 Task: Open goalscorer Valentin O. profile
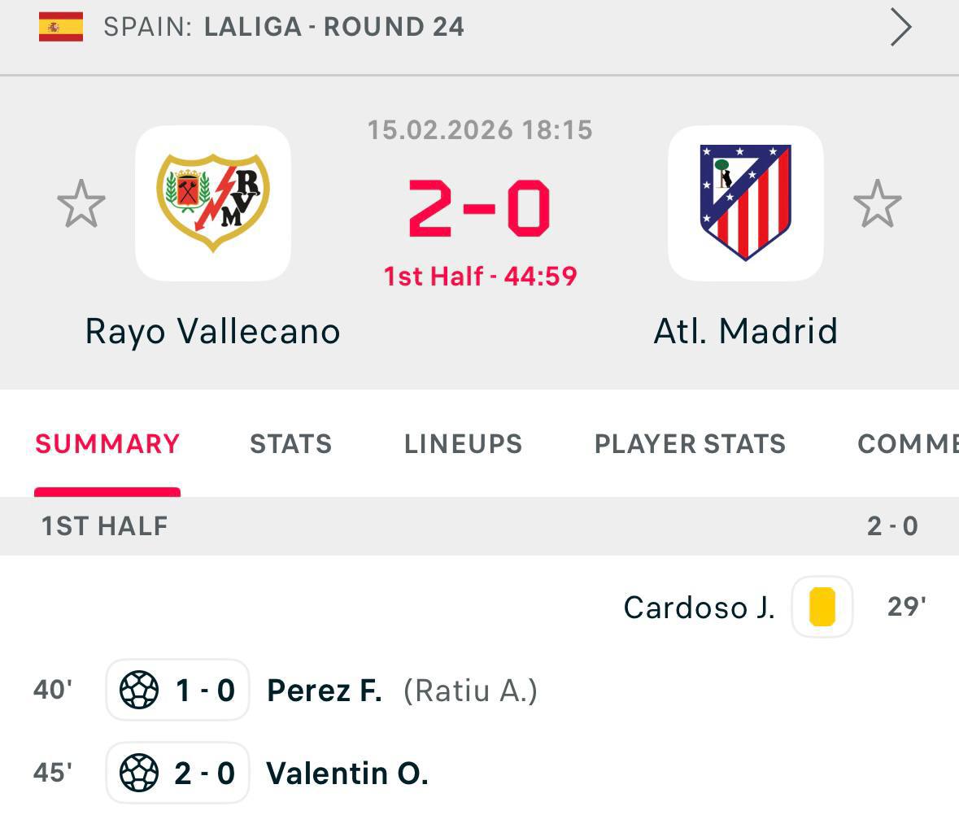[347, 773]
